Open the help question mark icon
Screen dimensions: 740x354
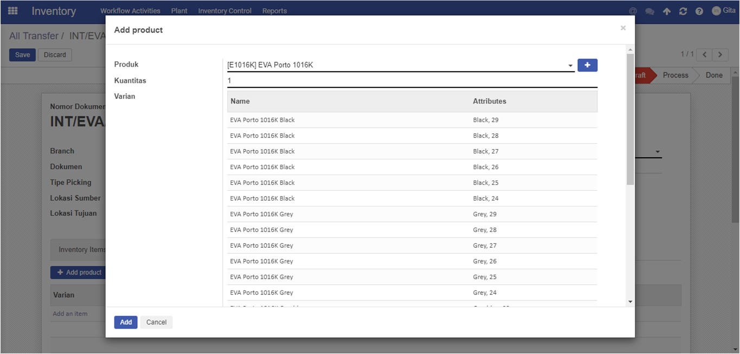click(699, 11)
